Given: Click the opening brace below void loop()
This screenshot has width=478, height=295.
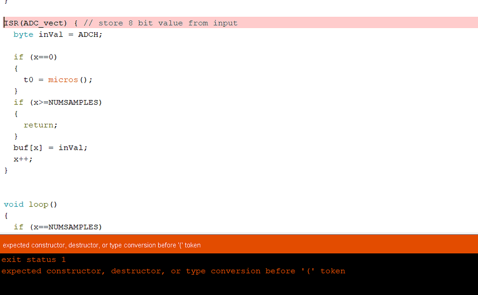Looking at the screenshot, I should tap(6, 216).
